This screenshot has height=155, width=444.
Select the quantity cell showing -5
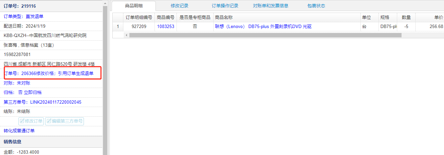tap(406, 26)
